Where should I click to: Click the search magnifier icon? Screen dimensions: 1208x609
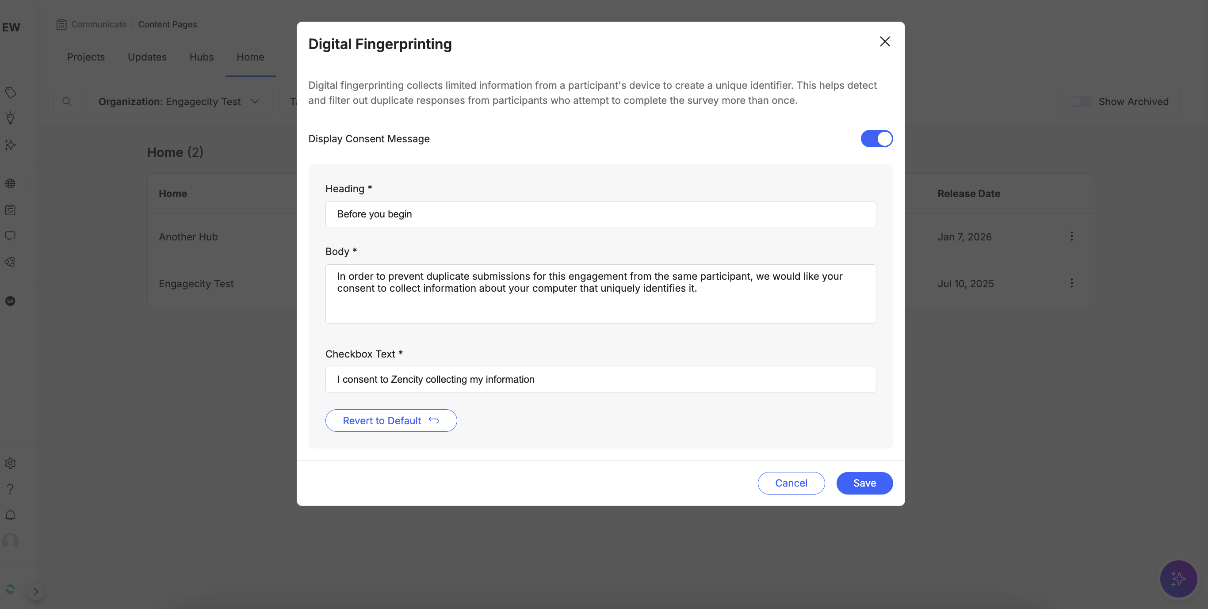coord(67,101)
